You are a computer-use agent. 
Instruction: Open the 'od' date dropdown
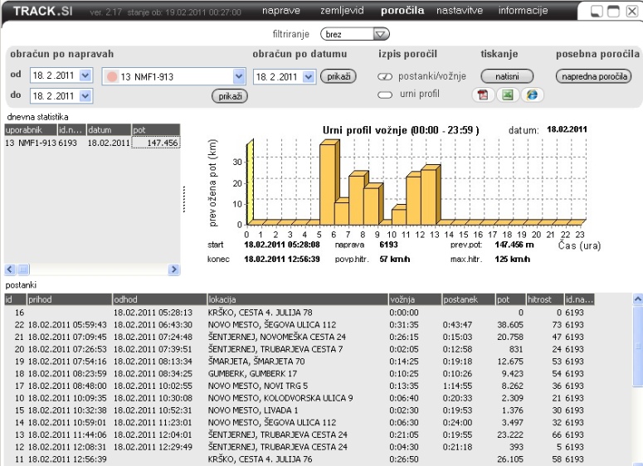coord(85,75)
